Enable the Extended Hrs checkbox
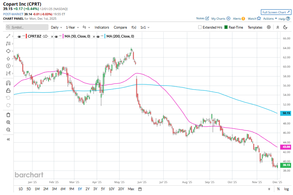293x195 pixels. [x=200, y=27]
